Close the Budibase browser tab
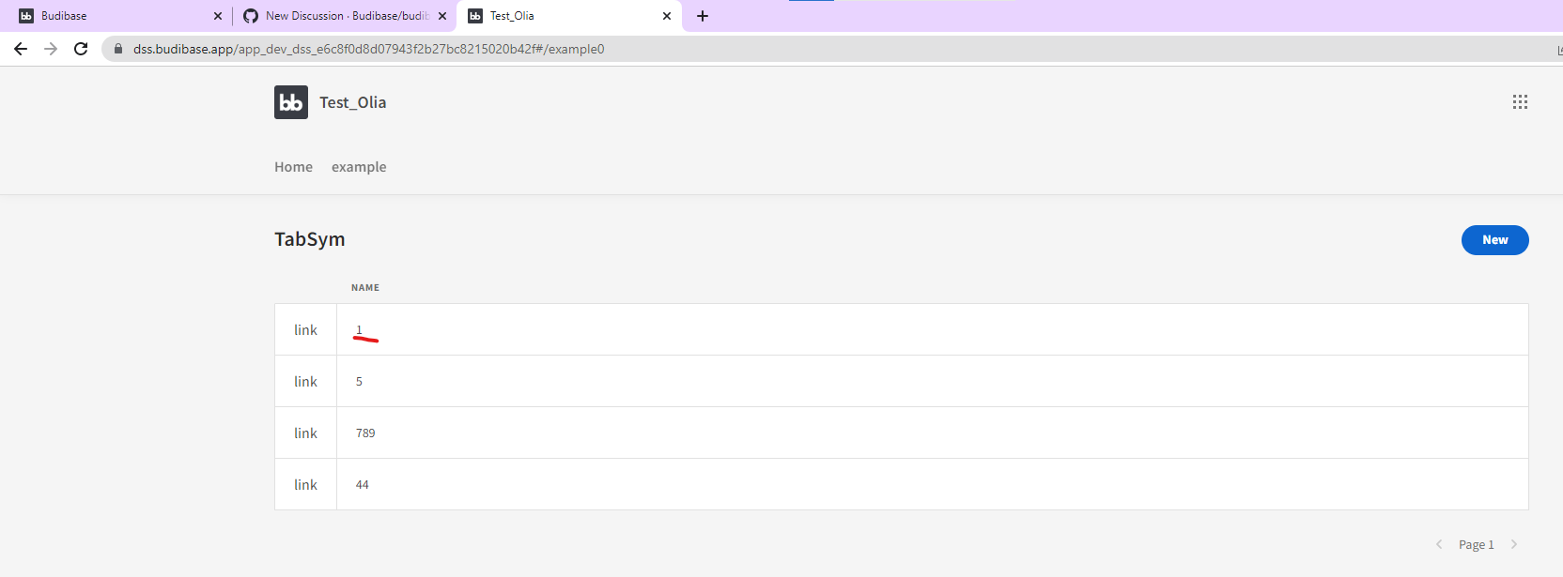The height and width of the screenshot is (577, 1563). pyautogui.click(x=218, y=16)
